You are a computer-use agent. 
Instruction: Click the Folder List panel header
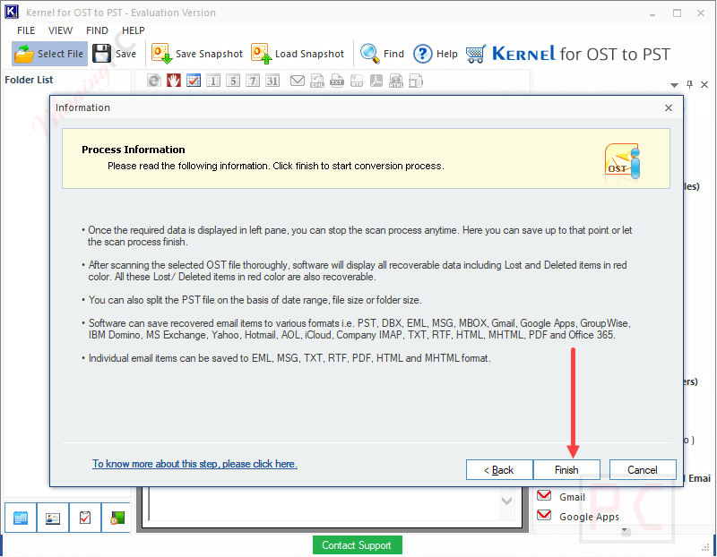pos(29,80)
